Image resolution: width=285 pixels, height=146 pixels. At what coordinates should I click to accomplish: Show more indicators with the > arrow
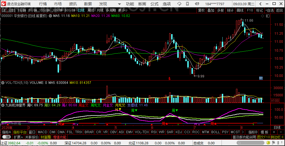tap(243, 132)
